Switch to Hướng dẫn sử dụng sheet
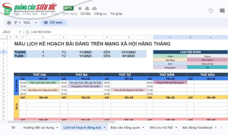228x135 pixels. 39,128
